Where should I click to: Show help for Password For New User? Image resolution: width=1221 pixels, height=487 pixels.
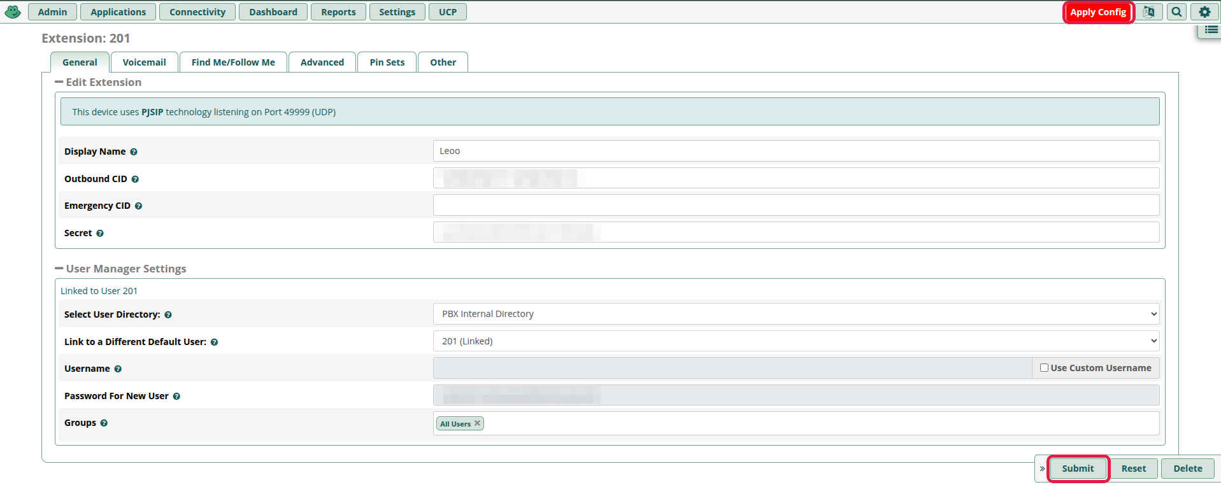tap(176, 397)
